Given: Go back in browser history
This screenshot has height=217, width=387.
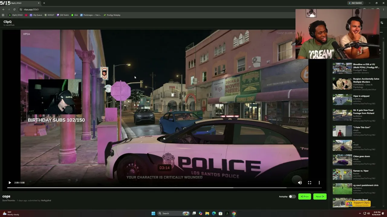Looking at the screenshot, I should point(3,9).
